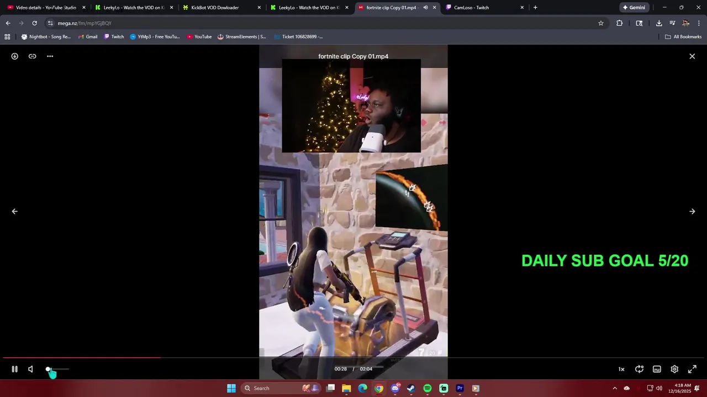Mute the video speaker icon

(x=31, y=369)
